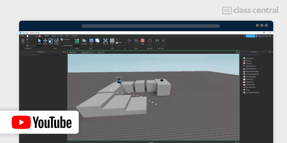Open the Toolbox

pos(84,42)
